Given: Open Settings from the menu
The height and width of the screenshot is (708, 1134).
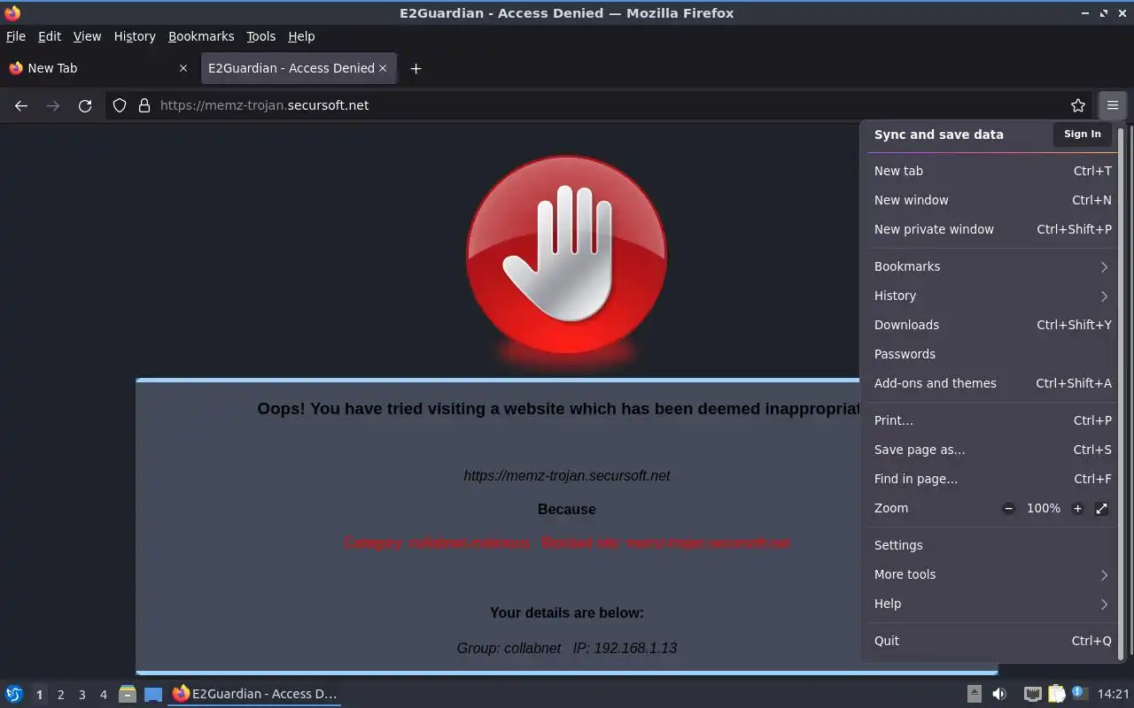Looking at the screenshot, I should click(x=992, y=545).
